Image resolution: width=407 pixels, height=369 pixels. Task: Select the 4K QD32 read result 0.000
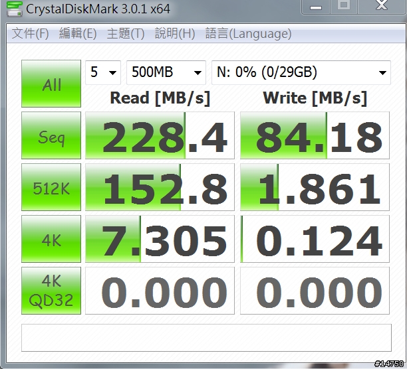tap(160, 291)
